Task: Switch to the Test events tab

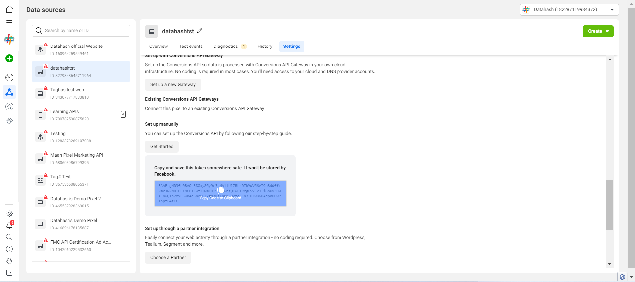Action: 191,47
